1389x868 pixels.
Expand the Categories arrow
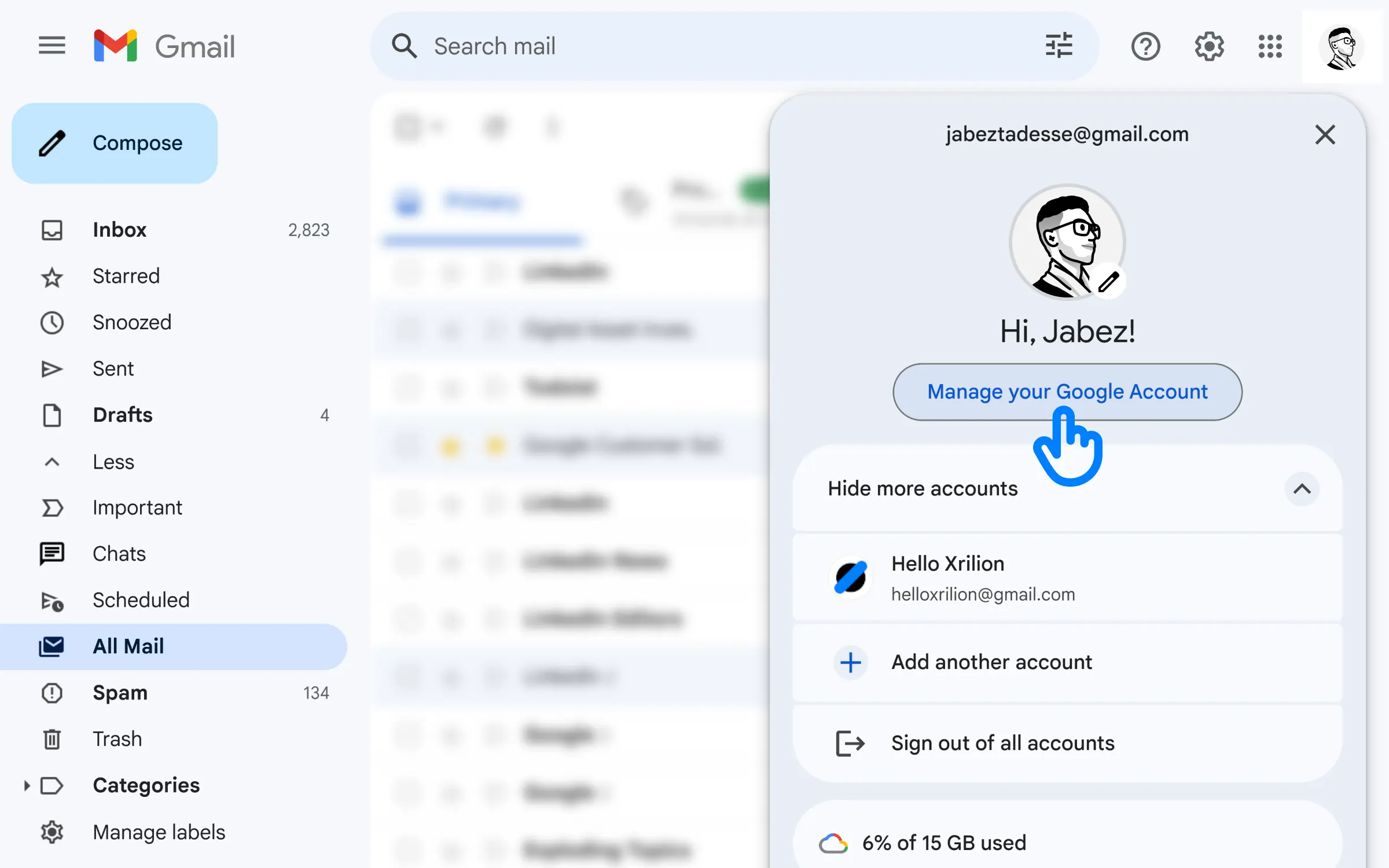point(26,785)
